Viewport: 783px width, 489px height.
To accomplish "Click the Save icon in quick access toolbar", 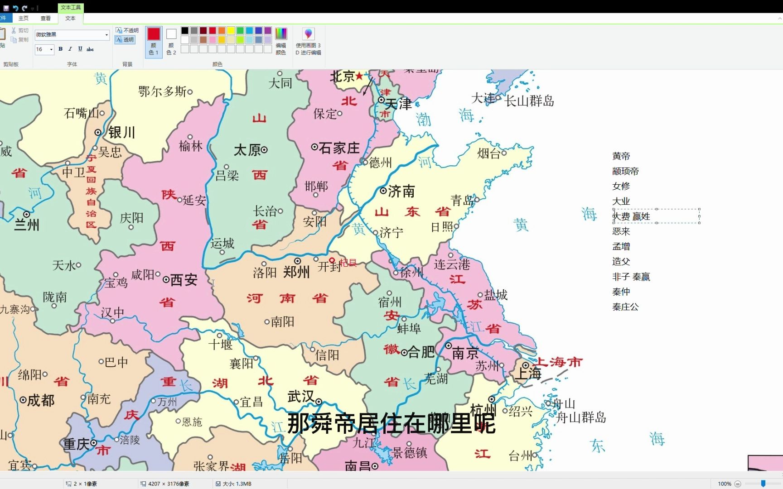I will (6, 8).
